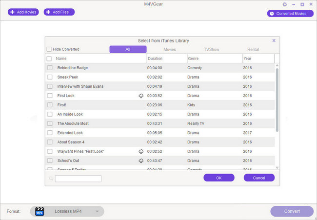Open the Rental tab
The width and height of the screenshot is (317, 220).
click(x=253, y=49)
